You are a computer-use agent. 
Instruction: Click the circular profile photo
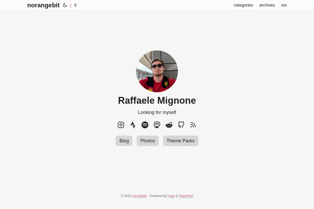(x=157, y=71)
